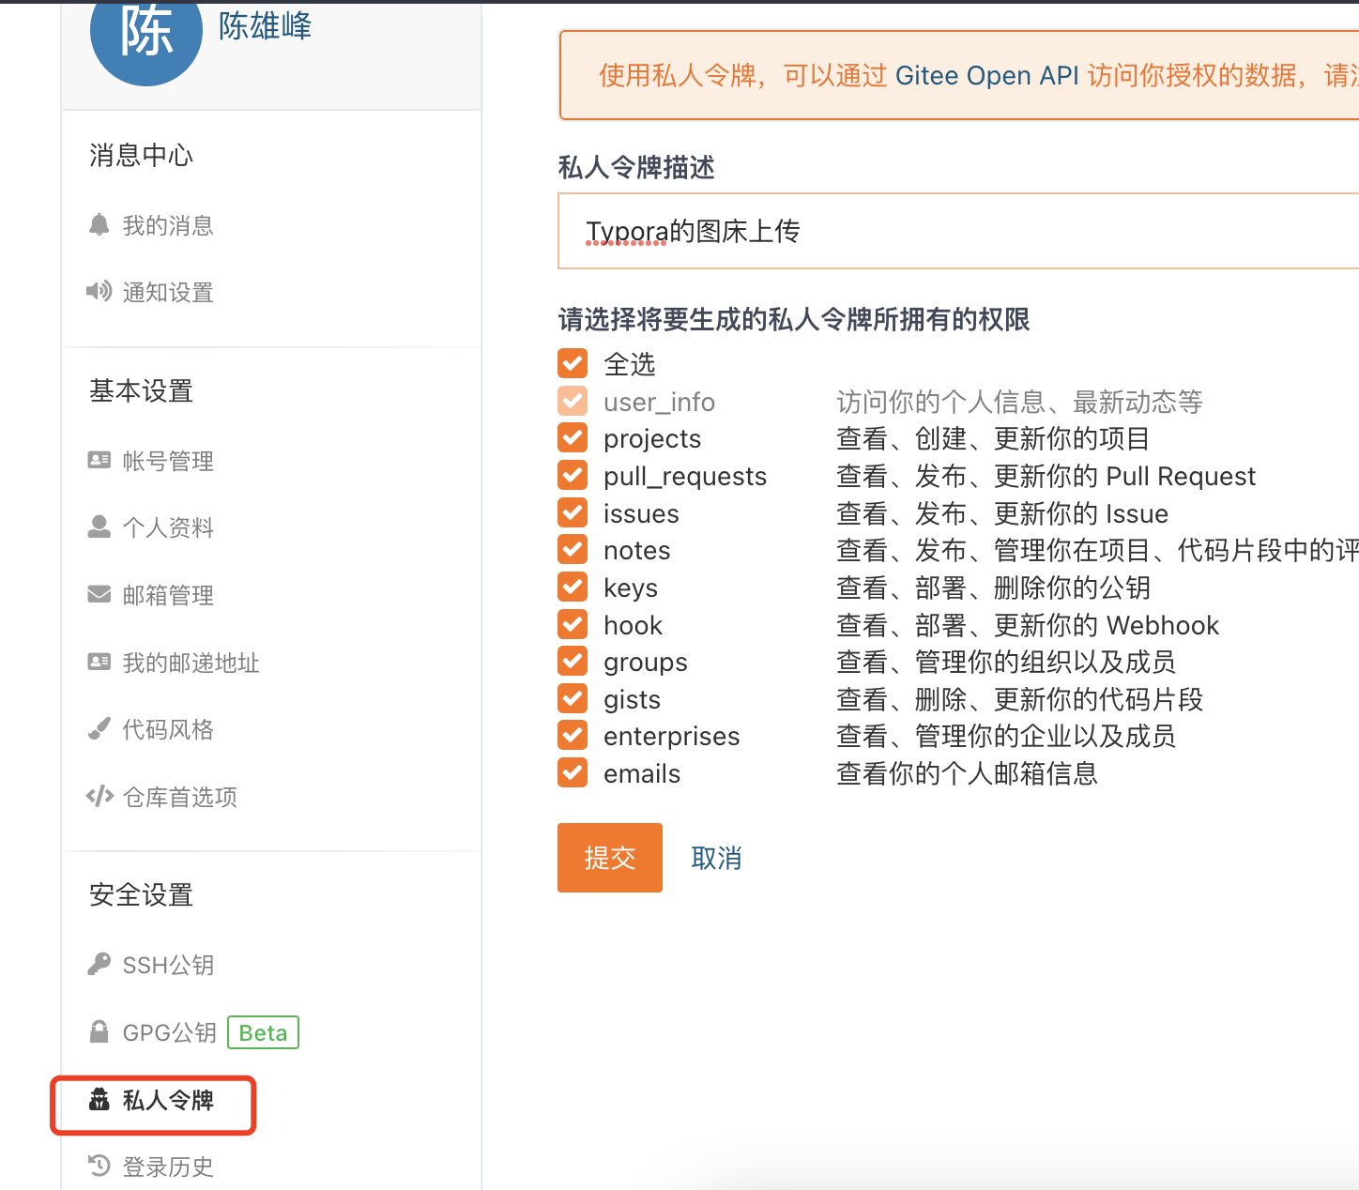Open 我的邮递地址 page
The image size is (1359, 1190).
[191, 663]
